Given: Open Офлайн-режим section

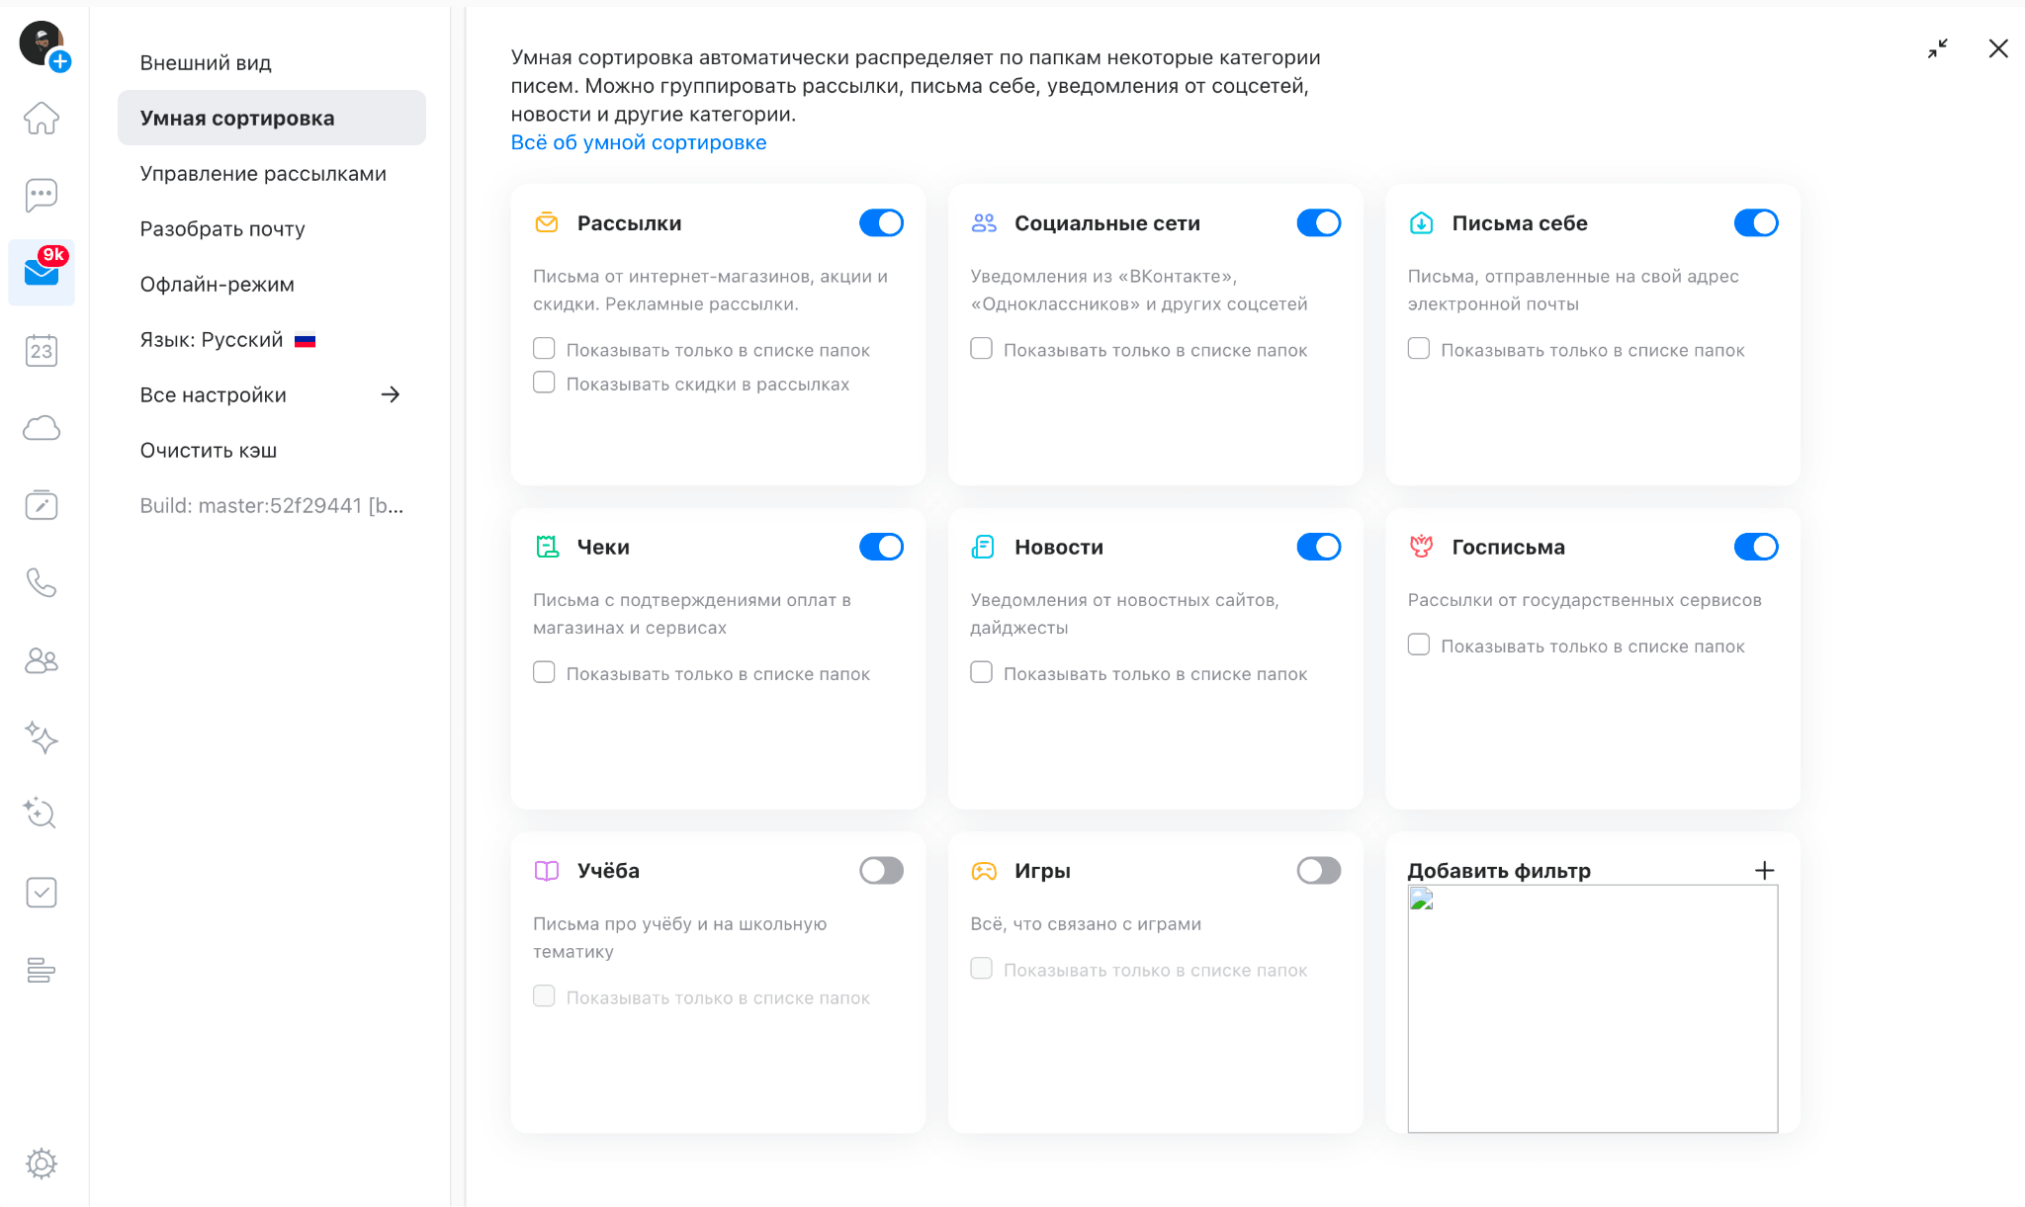Looking at the screenshot, I should [x=271, y=284].
